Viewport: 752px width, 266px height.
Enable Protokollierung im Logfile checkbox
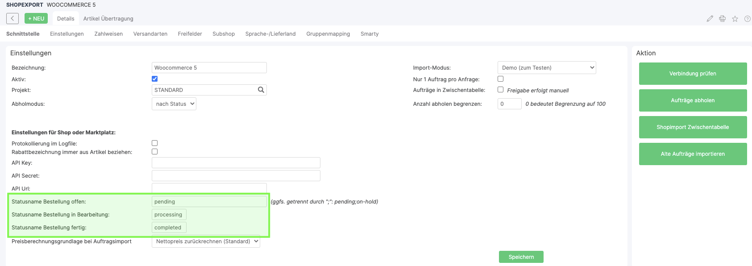[x=154, y=143]
